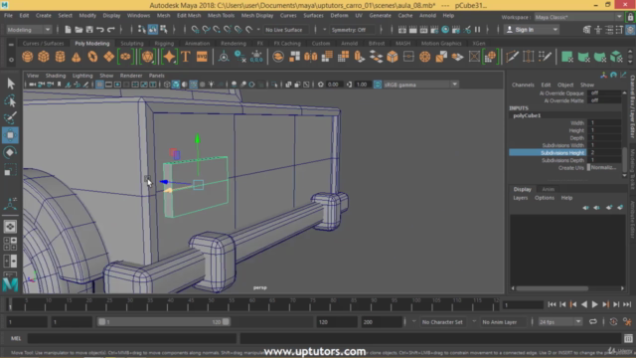
Task: Click the polyCube1 input node name
Action: click(527, 115)
